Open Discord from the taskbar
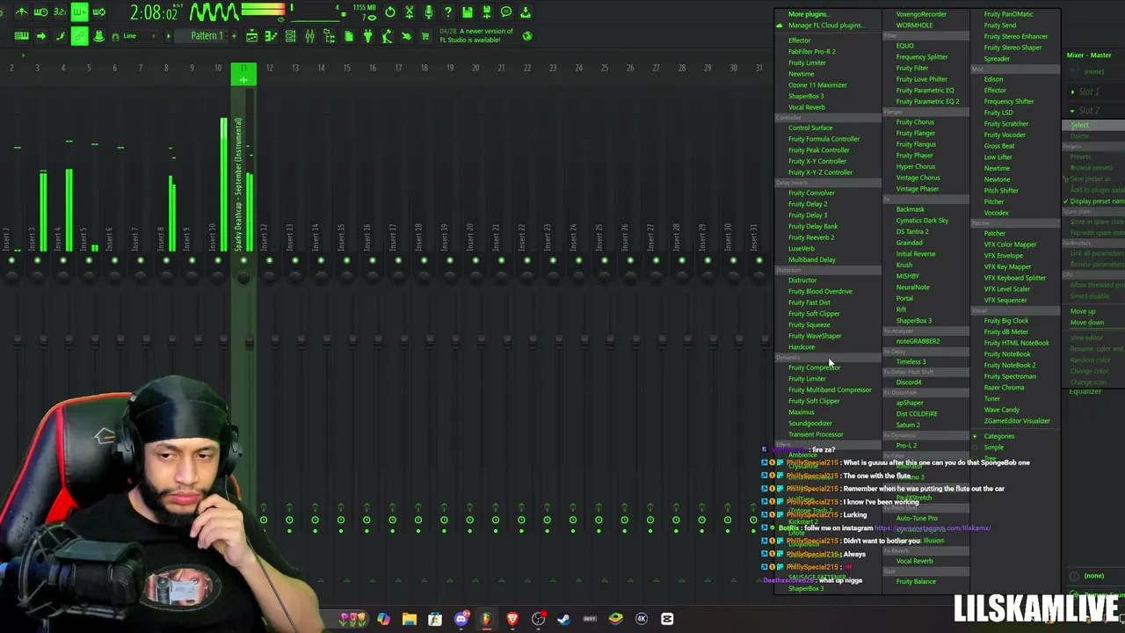This screenshot has width=1125, height=633. (461, 619)
